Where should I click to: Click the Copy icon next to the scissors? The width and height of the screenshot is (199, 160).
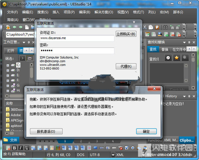coord(151,27)
